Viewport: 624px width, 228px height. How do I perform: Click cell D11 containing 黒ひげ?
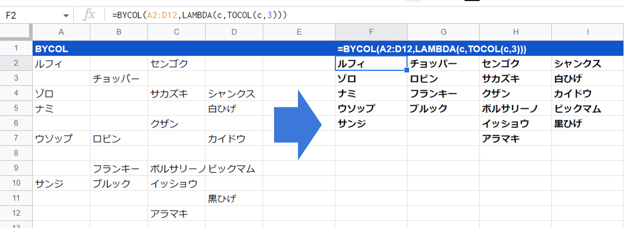pyautogui.click(x=234, y=198)
